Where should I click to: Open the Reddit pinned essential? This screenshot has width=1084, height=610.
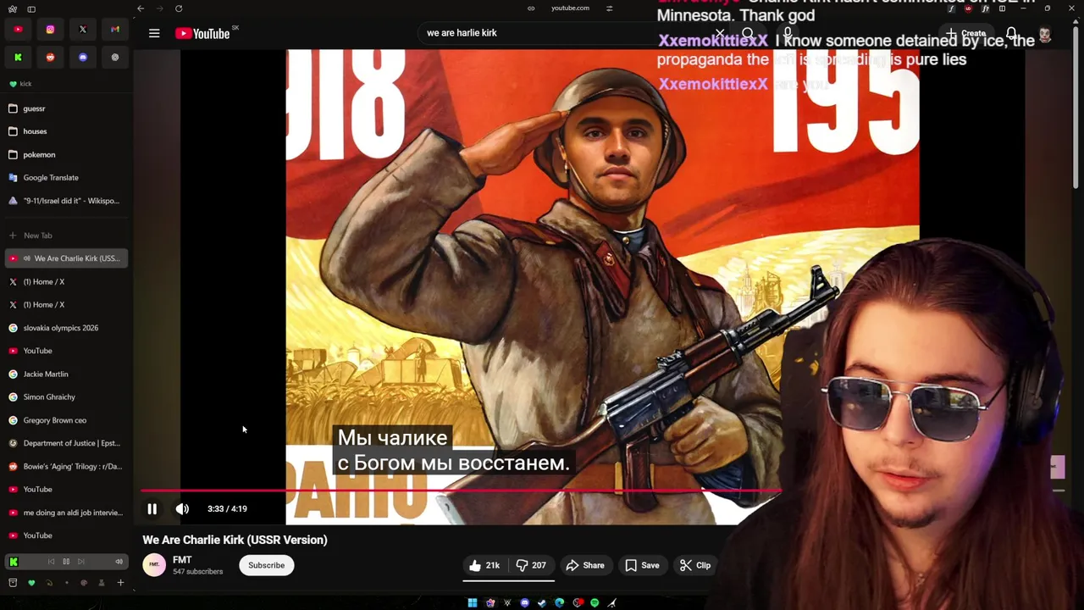(50, 57)
